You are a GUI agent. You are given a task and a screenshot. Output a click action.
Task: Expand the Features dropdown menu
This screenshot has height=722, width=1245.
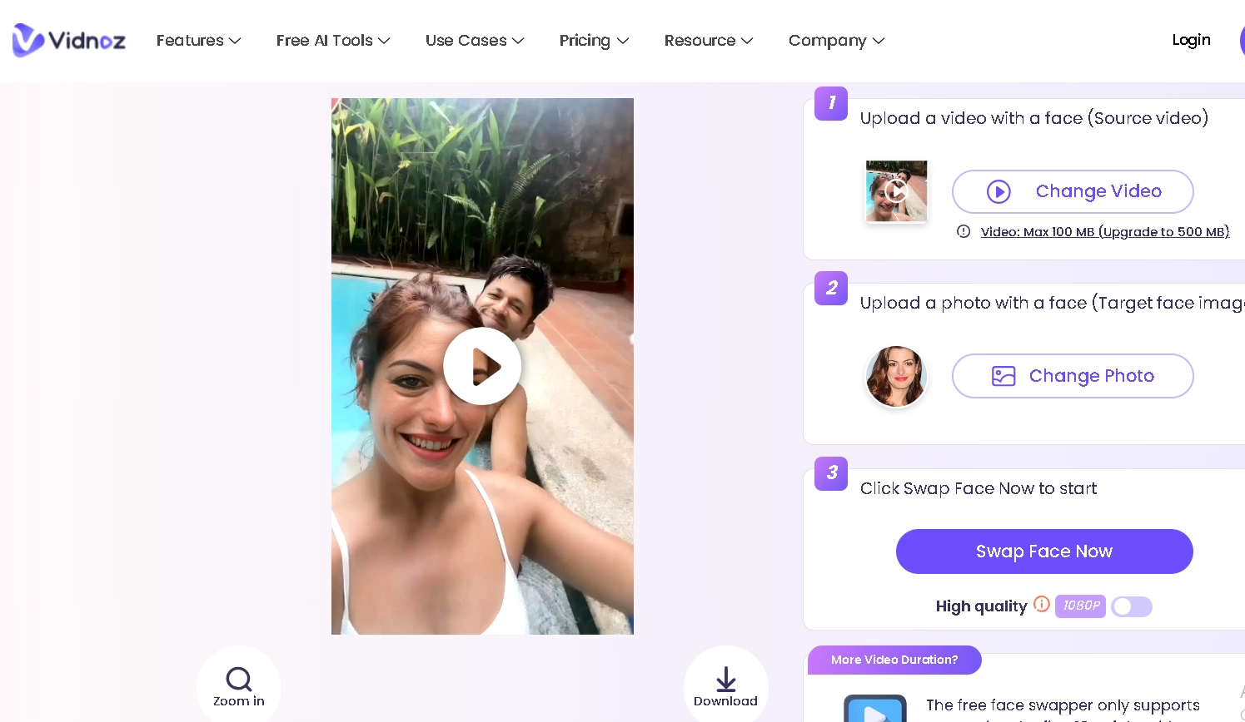[198, 40]
